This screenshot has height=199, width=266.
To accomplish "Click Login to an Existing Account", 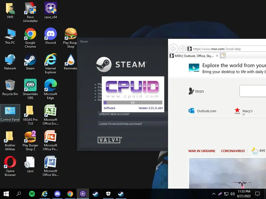I will [133, 124].
